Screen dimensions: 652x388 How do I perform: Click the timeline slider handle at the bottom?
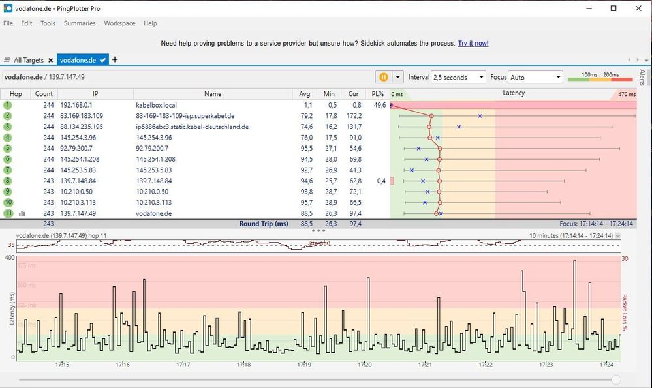coord(615,380)
